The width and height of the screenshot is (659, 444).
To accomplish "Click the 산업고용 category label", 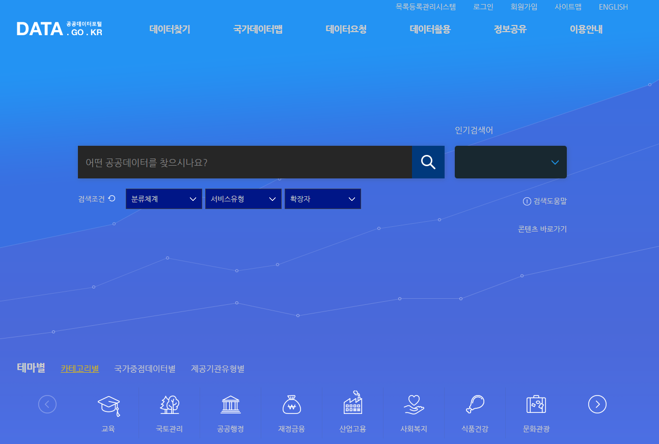I will [353, 429].
